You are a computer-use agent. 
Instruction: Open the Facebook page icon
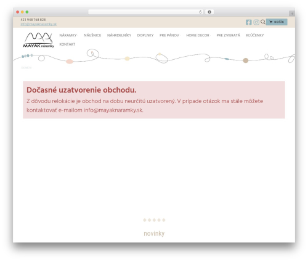(x=248, y=22)
